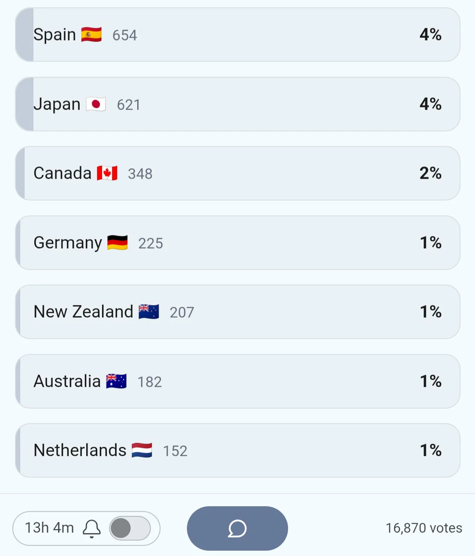This screenshot has height=556, width=475.
Task: Click the Netherlands flag icon
Action: (x=142, y=450)
